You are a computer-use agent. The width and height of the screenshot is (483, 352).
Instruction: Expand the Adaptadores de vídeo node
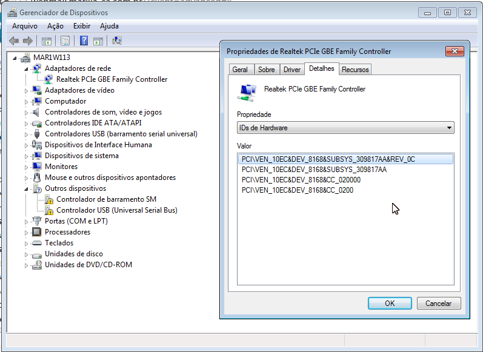point(26,91)
